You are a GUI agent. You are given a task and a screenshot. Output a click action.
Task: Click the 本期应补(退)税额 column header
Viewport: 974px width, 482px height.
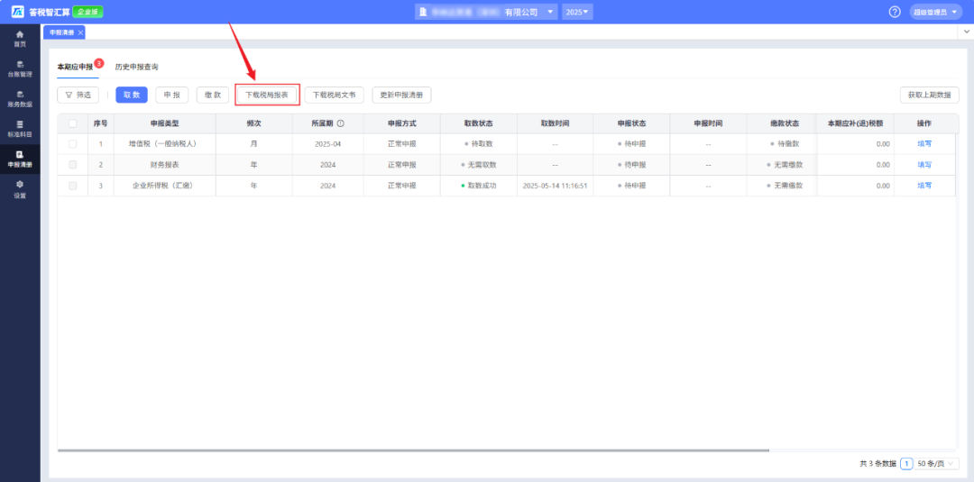[855, 123]
